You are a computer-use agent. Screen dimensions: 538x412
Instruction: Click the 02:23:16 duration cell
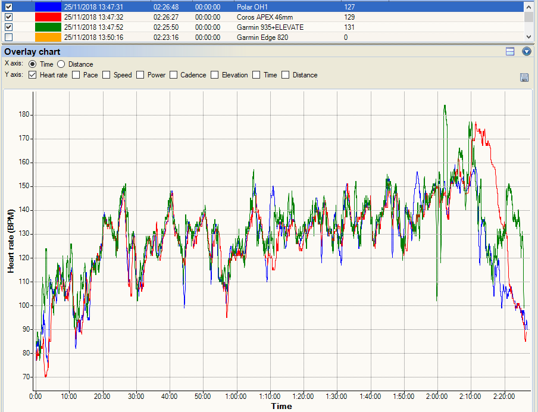(x=166, y=37)
